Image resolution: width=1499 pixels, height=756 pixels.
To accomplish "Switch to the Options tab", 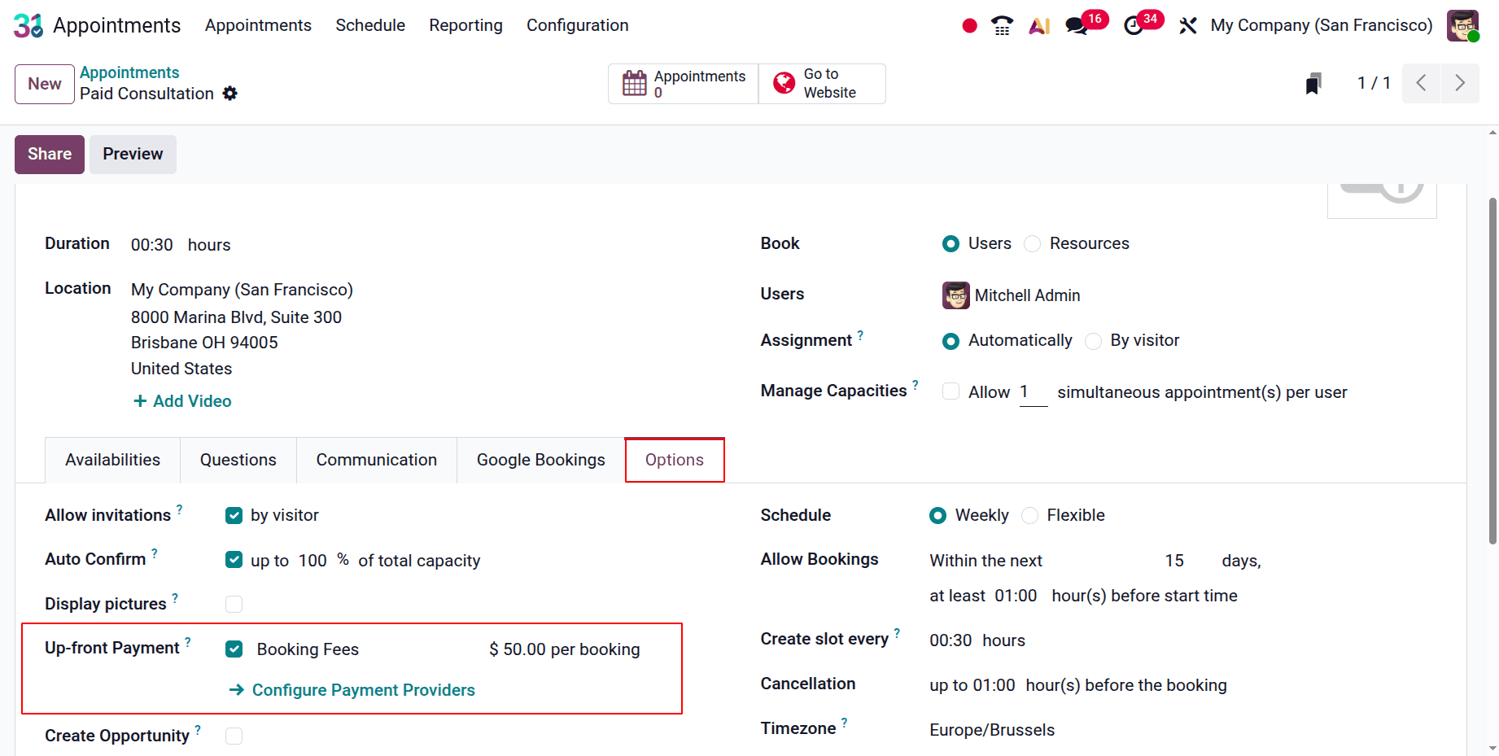I will 675,460.
